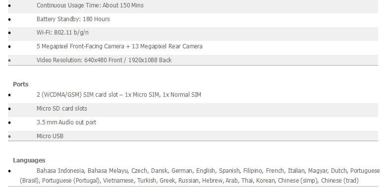The height and width of the screenshot is (194, 392).
Task: Click the bullet beside Micro SD card slots
Action: pyautogui.click(x=9, y=109)
